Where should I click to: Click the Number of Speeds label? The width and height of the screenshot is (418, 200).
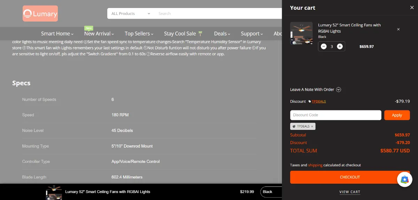click(39, 100)
